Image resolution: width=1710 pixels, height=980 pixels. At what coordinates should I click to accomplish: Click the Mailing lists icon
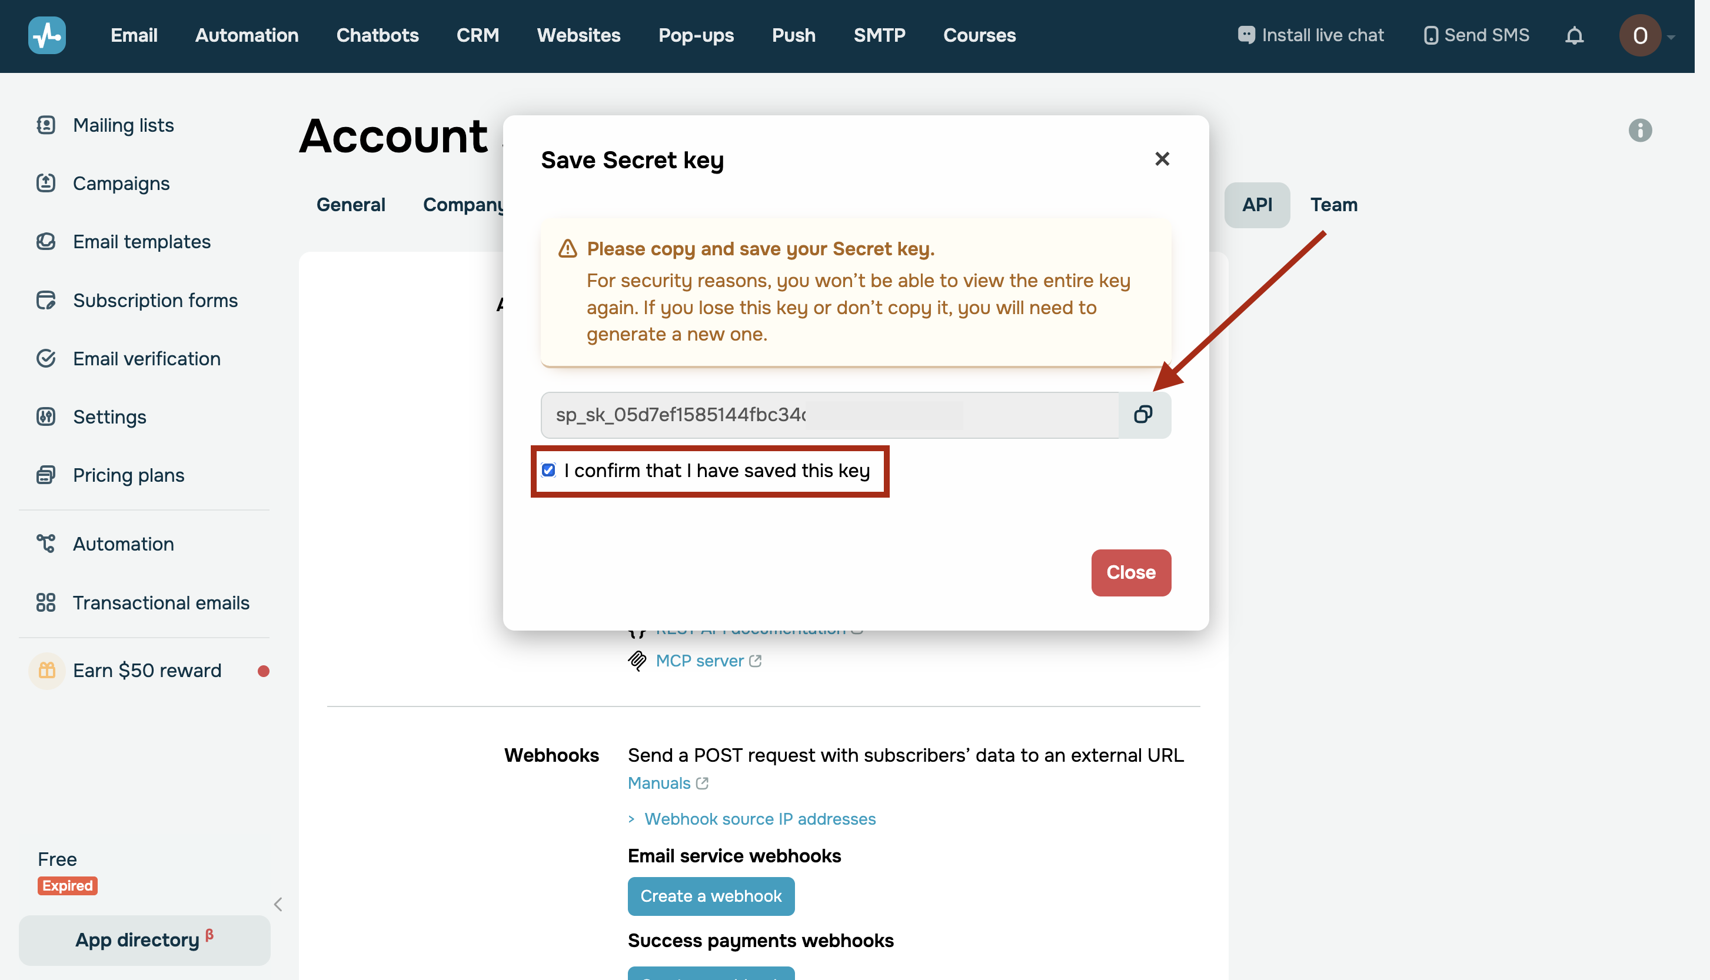click(46, 125)
